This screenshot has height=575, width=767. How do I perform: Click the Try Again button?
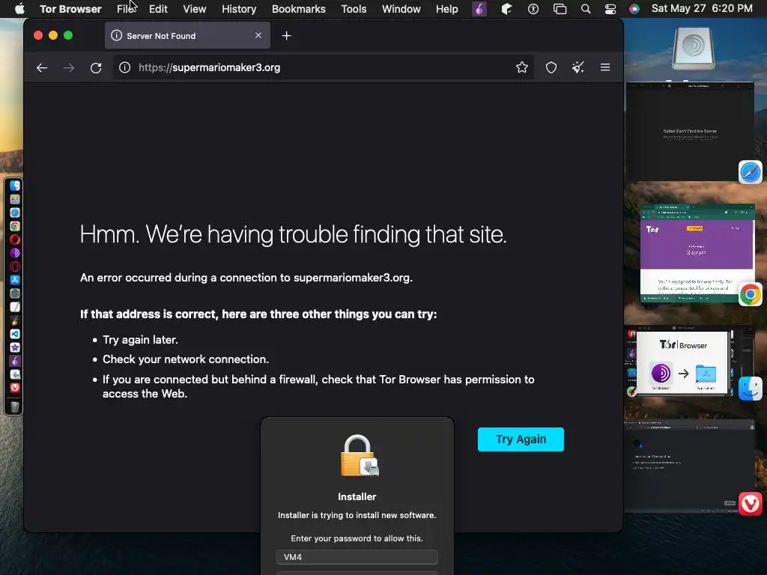pyautogui.click(x=521, y=439)
